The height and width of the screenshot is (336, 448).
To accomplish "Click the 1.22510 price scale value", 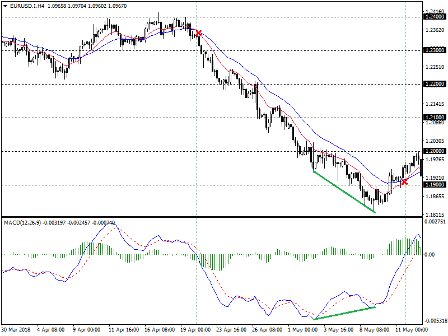I will pos(435,67).
